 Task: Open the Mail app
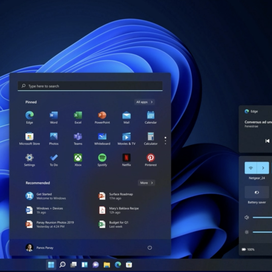126,117
